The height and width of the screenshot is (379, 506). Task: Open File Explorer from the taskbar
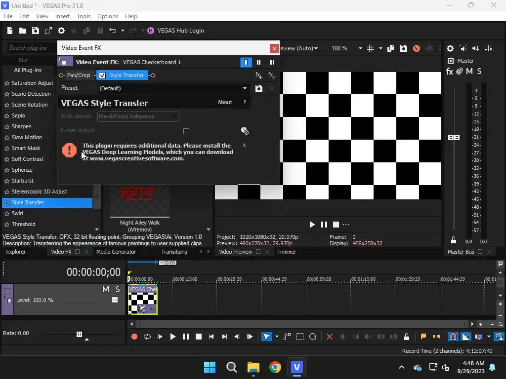[253, 367]
